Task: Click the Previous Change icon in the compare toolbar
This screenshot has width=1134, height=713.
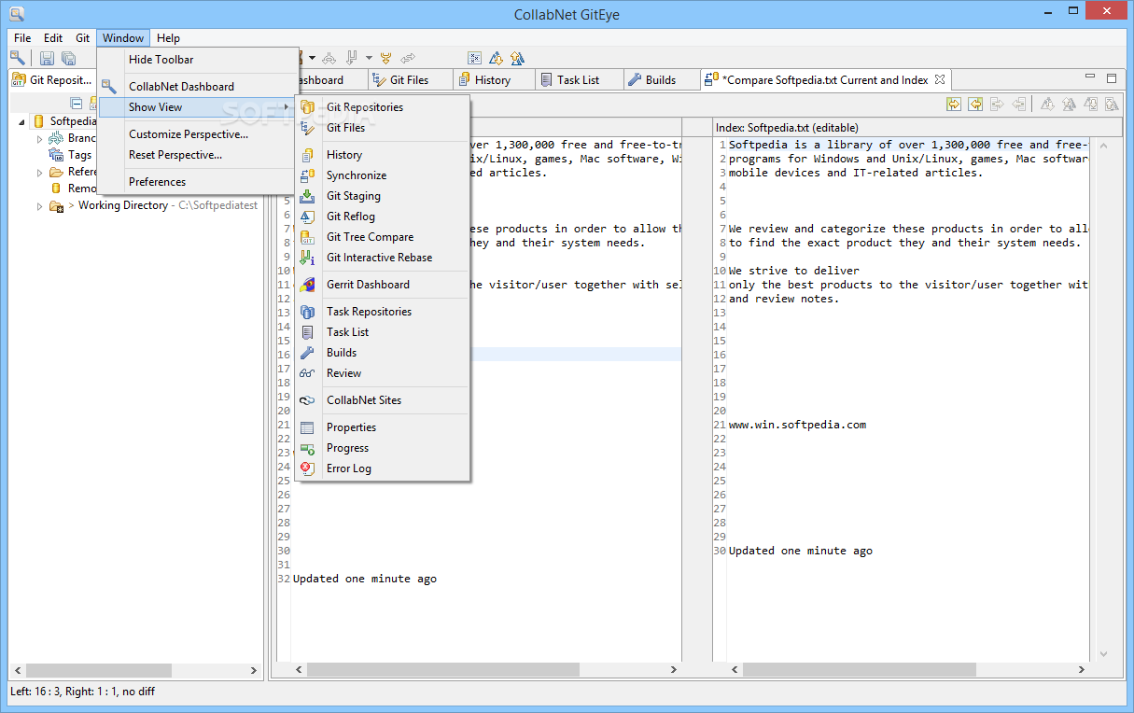Action: 1112,105
